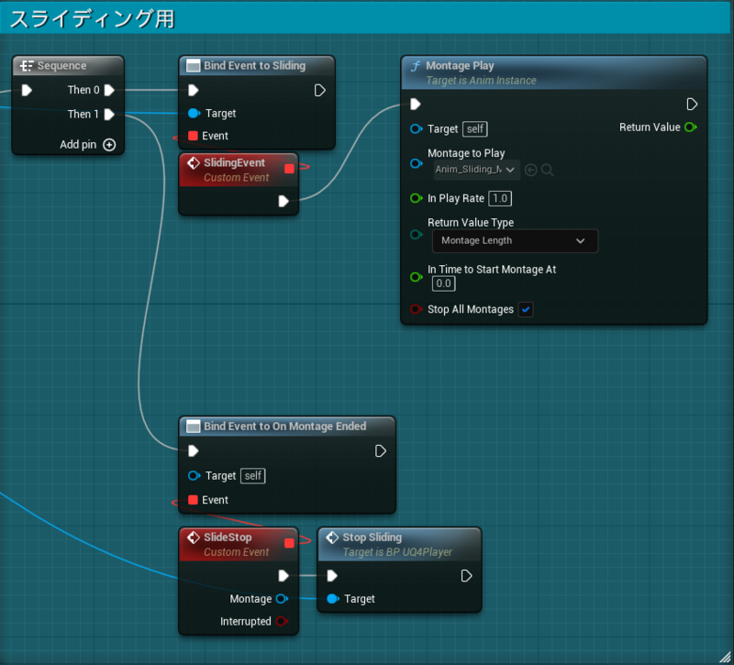Viewport: 734px width, 665px height.
Task: Click Stop Sliding output execution pin
Action: coord(466,576)
